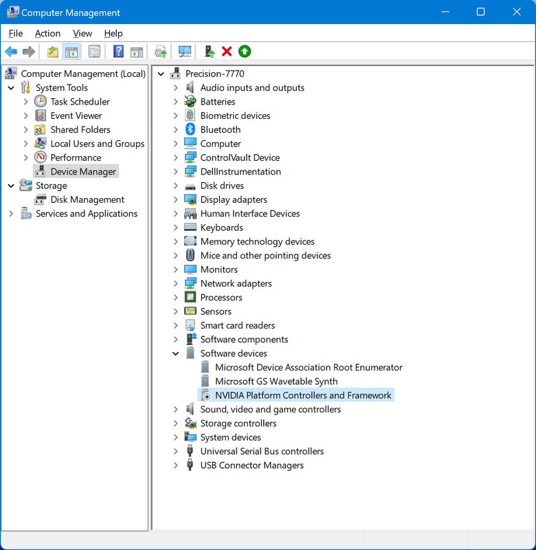Viewport: 536px width, 550px height.
Task: Collapse the Software devices category
Action: point(176,353)
